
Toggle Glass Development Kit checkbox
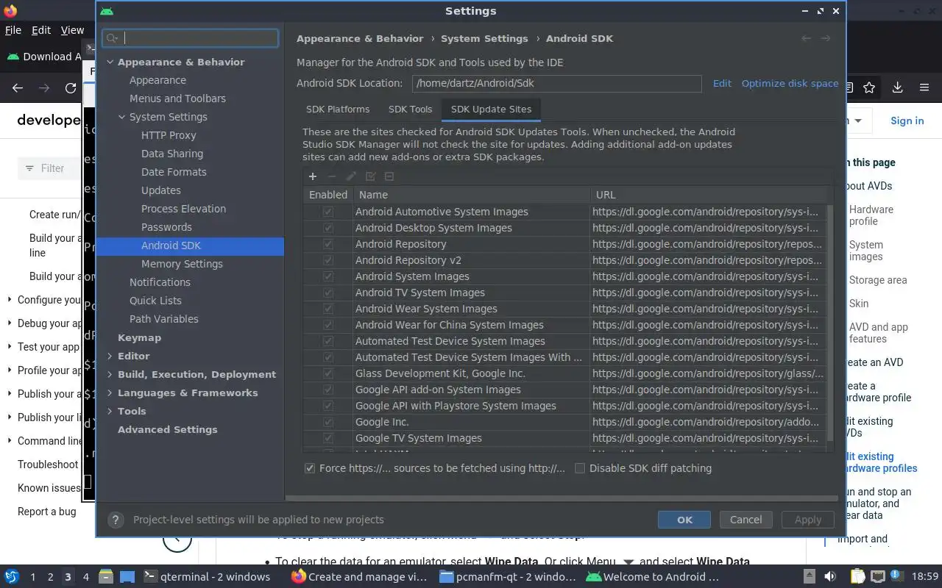click(x=328, y=373)
